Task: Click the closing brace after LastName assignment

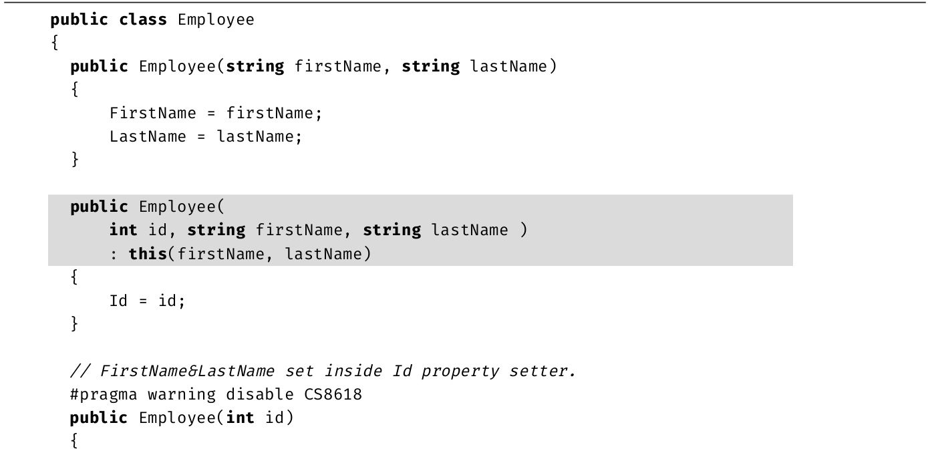Action: (75, 160)
